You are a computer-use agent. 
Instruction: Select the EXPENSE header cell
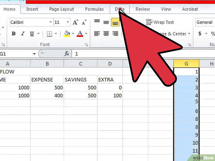tap(47, 80)
